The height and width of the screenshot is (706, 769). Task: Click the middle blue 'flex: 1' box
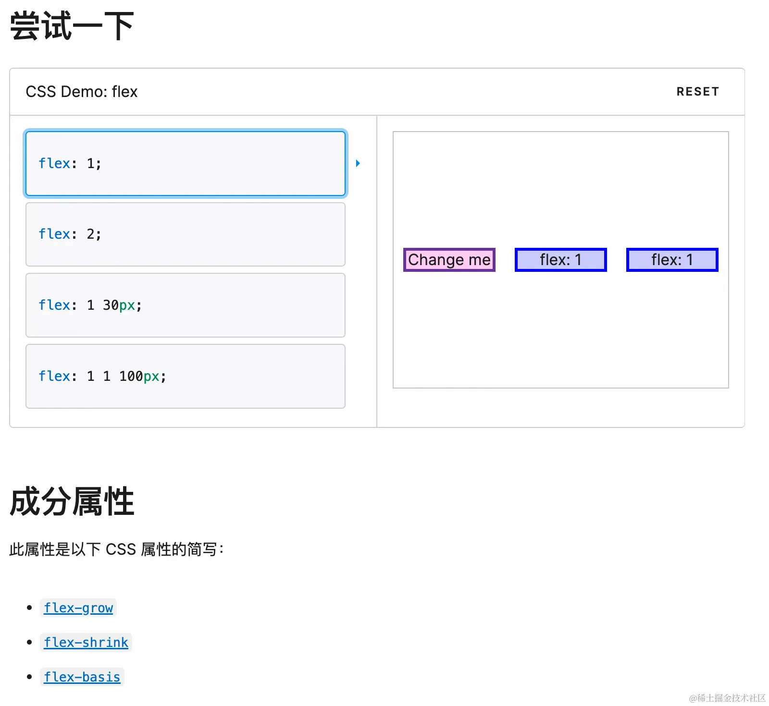[561, 260]
